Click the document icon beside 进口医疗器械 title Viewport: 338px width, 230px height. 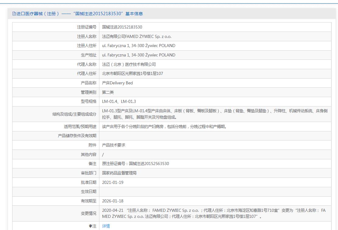pos(14,14)
